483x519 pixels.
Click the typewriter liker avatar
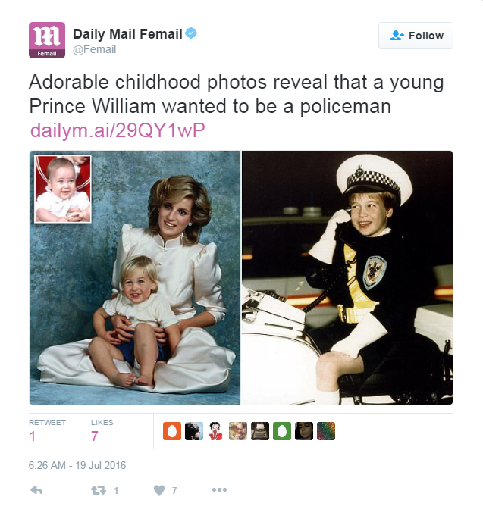point(260,431)
